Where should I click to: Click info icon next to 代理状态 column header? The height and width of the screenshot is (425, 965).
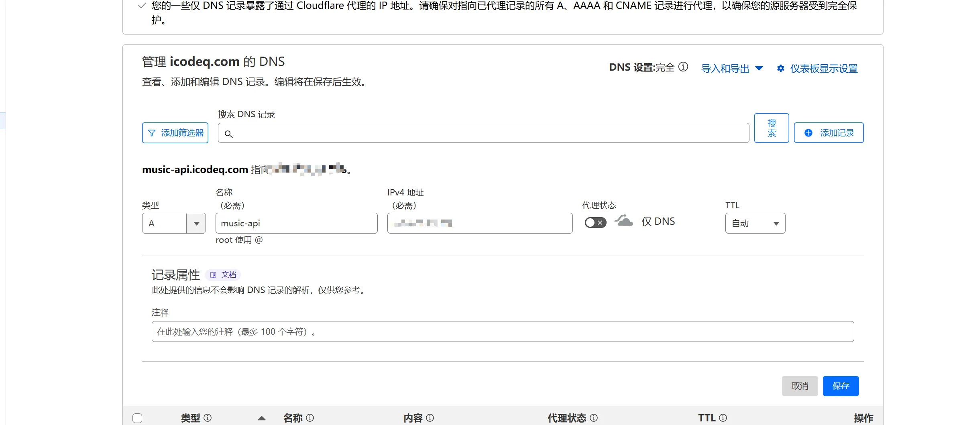[594, 418]
